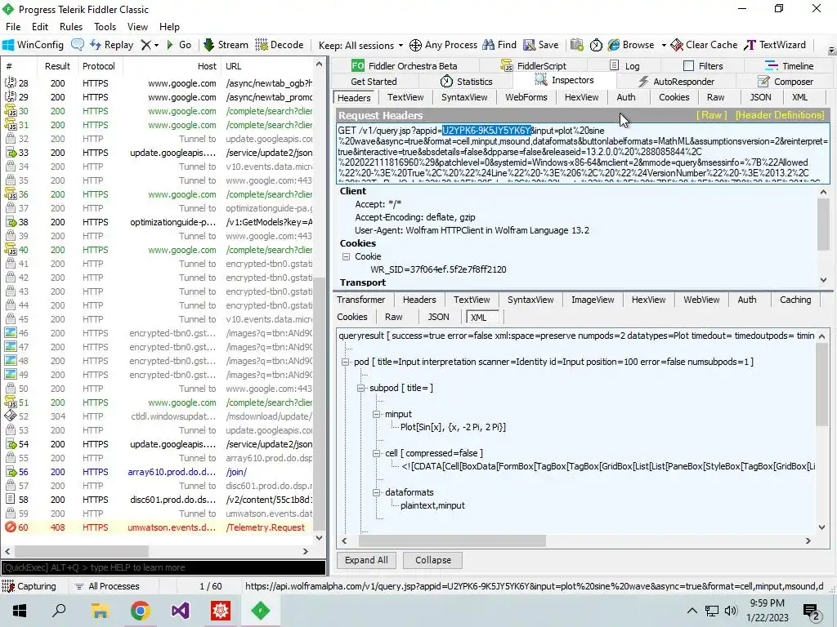Image resolution: width=837 pixels, height=627 pixels.
Task: Select the request HexView tab
Action: (581, 98)
